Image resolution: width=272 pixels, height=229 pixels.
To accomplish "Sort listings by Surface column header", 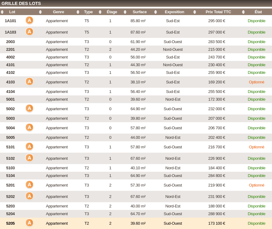I will 140,12.
